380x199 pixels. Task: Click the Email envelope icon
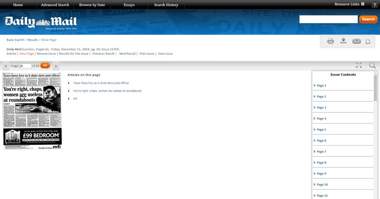pyautogui.click(x=356, y=41)
